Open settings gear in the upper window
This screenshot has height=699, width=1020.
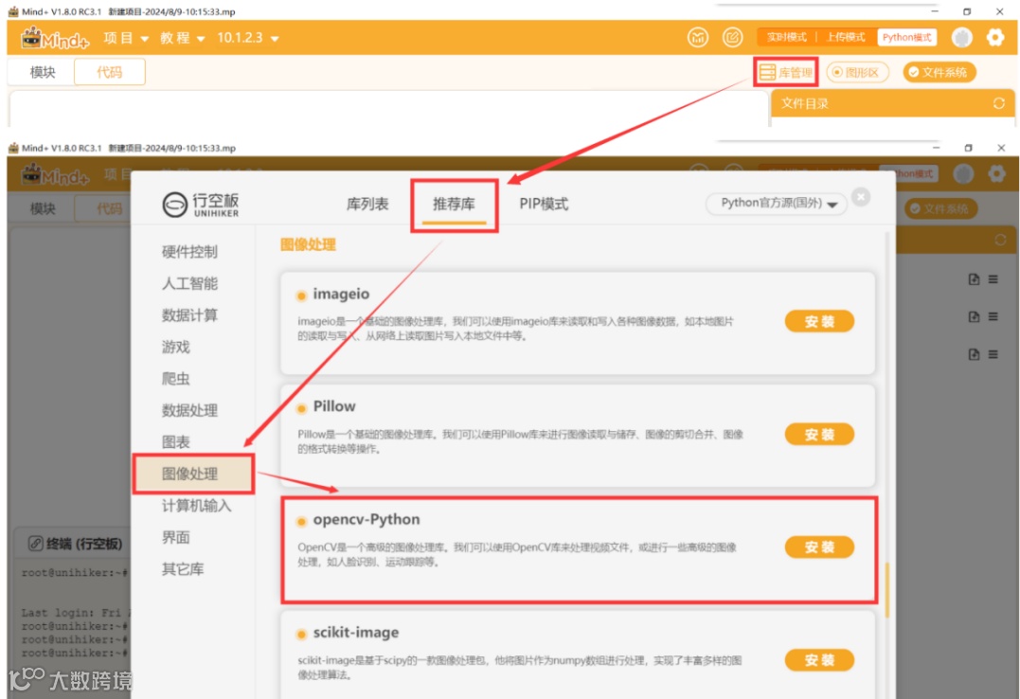pyautogui.click(x=995, y=38)
